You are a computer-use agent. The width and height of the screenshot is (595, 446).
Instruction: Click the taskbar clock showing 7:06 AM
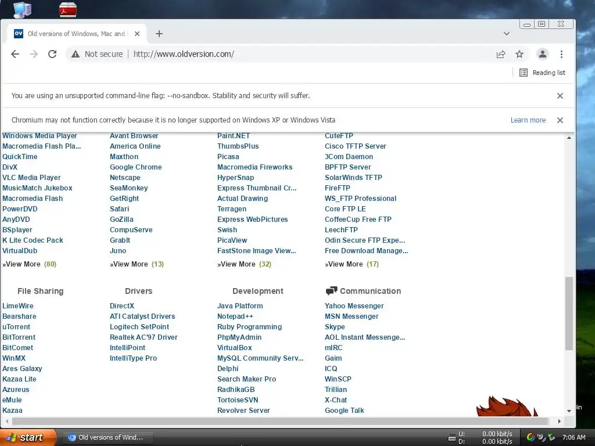(x=574, y=437)
